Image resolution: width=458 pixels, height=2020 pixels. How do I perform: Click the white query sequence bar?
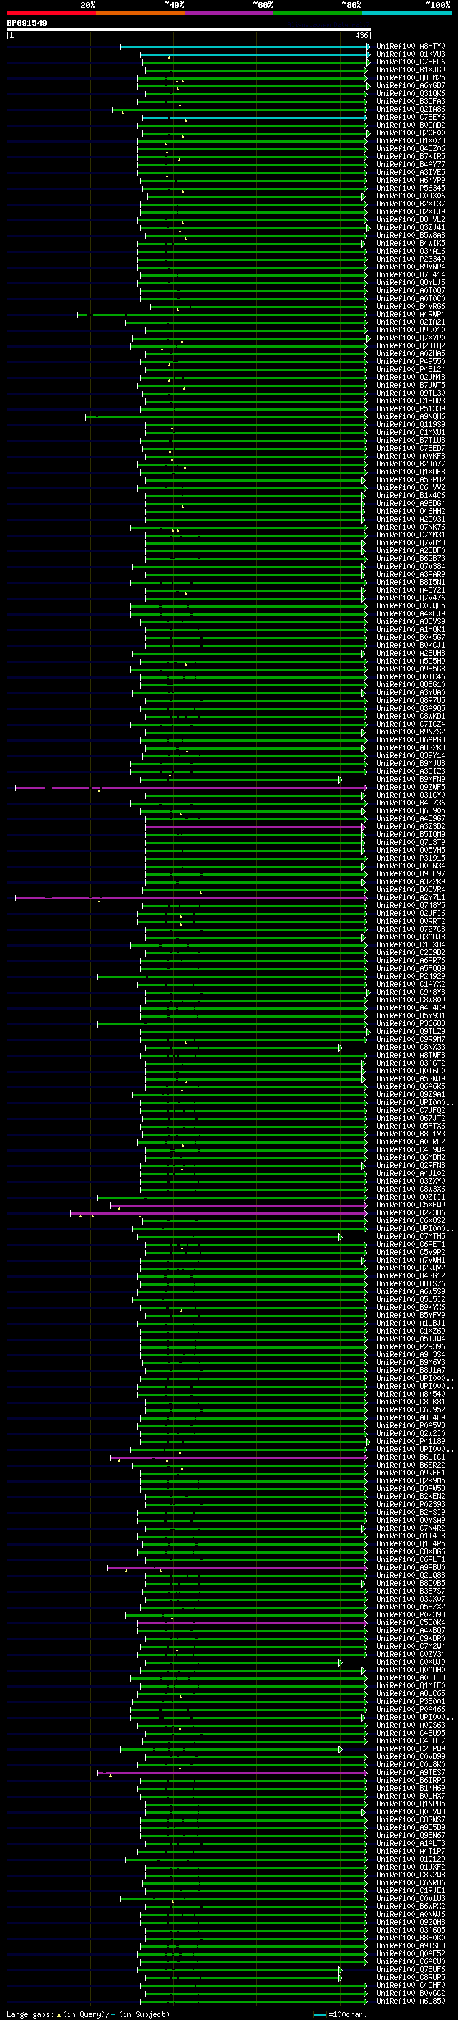[189, 29]
